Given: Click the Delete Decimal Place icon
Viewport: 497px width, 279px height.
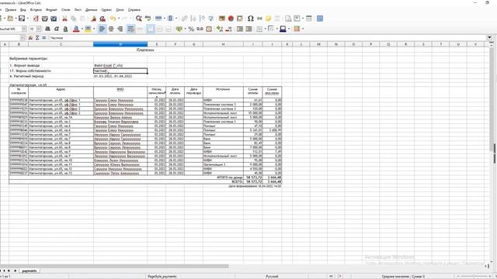Looking at the screenshot, I should 228,29.
